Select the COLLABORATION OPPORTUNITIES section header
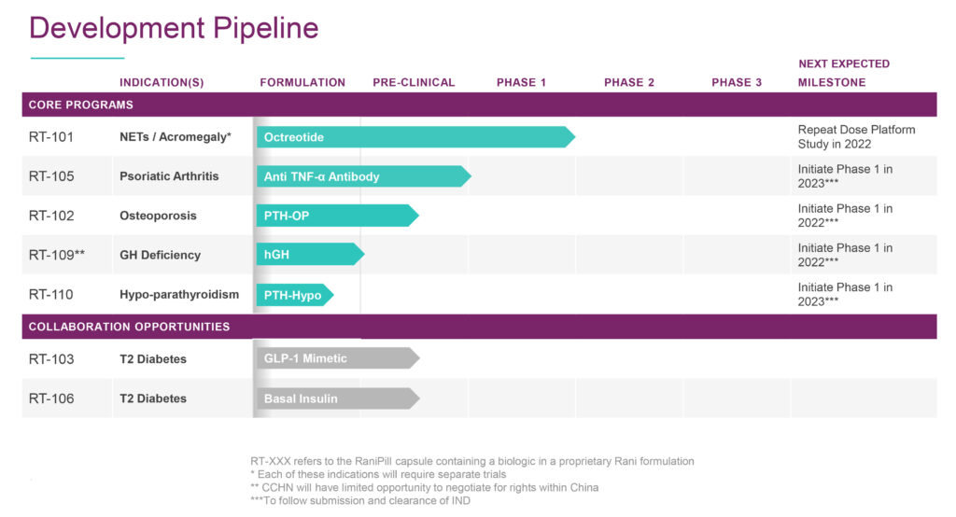The width and height of the screenshot is (956, 517). [x=479, y=327]
